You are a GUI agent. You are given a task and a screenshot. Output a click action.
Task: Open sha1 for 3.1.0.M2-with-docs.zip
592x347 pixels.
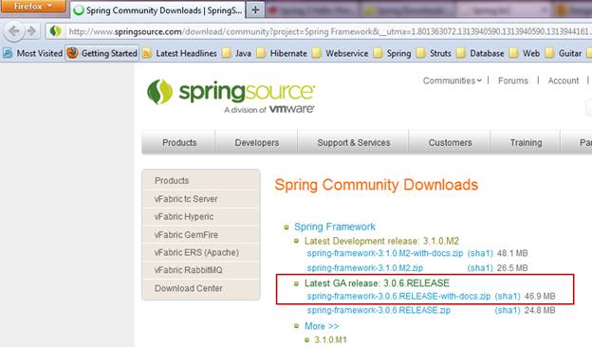pyautogui.click(x=480, y=253)
